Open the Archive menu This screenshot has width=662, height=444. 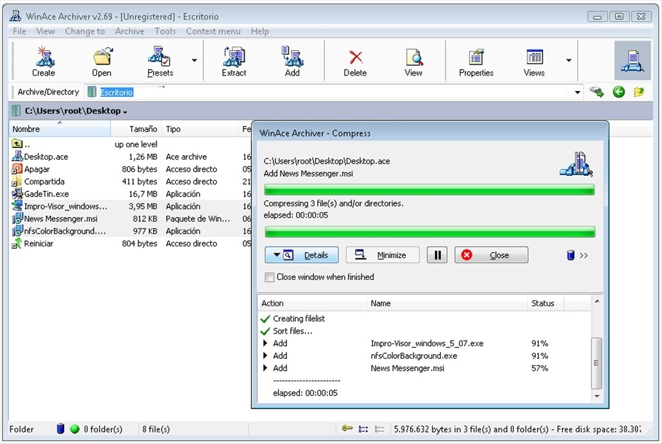(129, 31)
